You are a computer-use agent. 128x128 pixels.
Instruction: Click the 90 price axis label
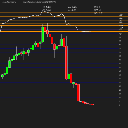tap(120, 37)
